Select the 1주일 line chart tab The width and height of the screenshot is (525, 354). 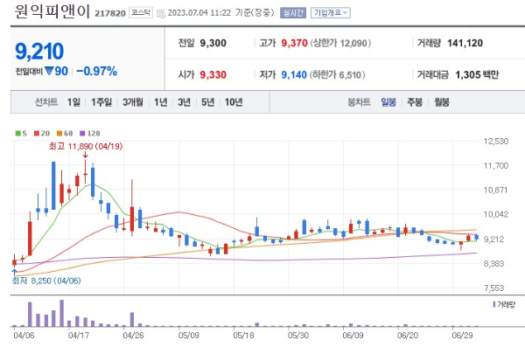(x=101, y=102)
